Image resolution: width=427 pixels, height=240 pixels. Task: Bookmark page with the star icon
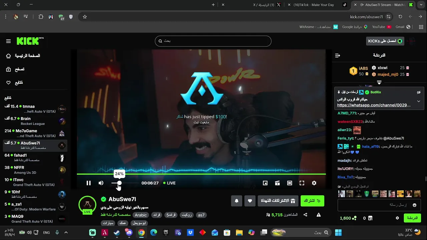coord(85,17)
